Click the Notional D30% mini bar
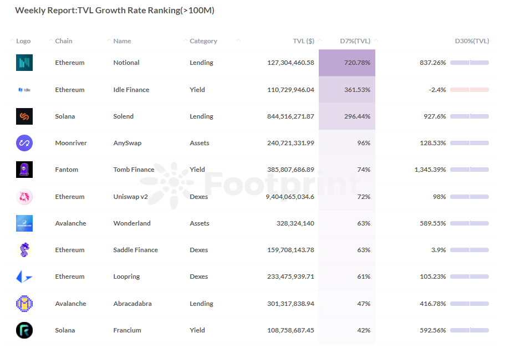The width and height of the screenshot is (505, 353). [x=470, y=63]
